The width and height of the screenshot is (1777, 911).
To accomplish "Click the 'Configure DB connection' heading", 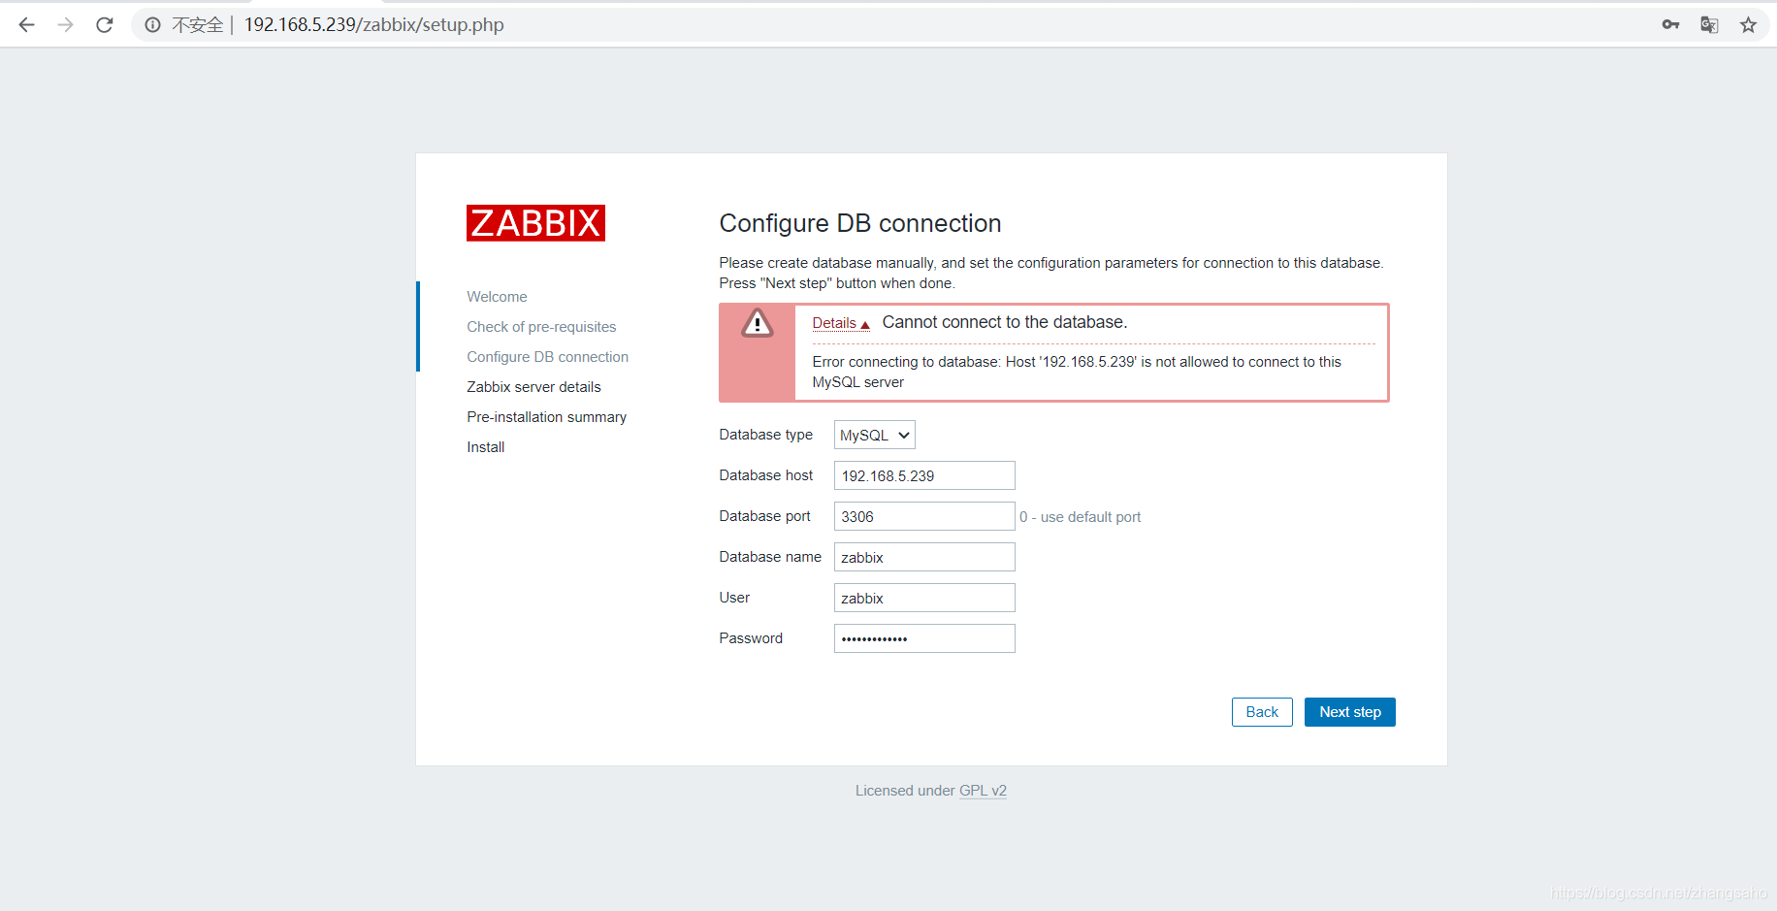I will 859,223.
